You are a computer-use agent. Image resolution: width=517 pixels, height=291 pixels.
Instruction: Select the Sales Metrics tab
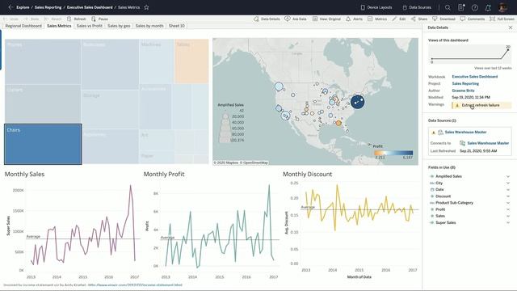point(59,26)
